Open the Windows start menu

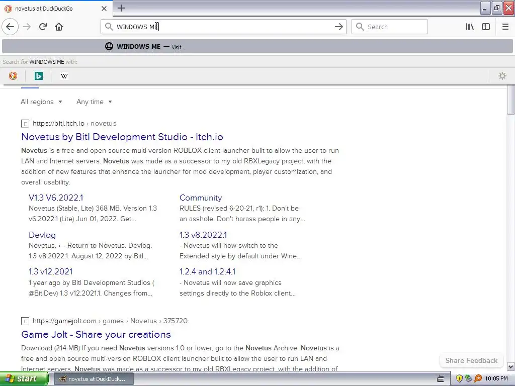pyautogui.click(x=24, y=379)
